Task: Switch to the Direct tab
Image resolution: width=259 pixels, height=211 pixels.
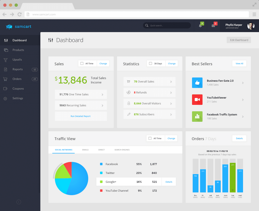Action: coord(102,150)
